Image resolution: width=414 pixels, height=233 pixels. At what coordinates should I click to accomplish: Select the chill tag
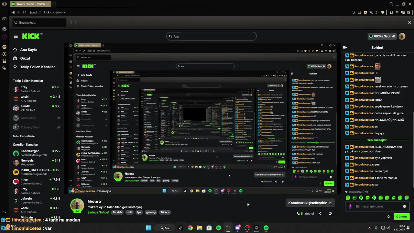pyautogui.click(x=129, y=212)
